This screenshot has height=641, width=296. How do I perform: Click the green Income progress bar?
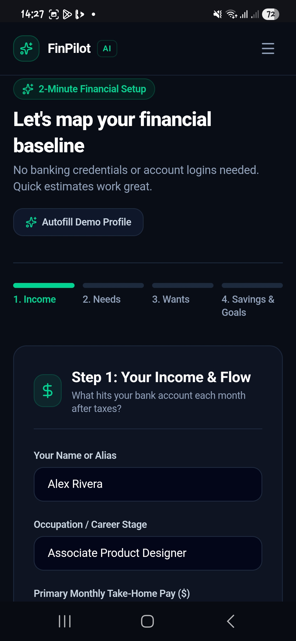[44, 285]
